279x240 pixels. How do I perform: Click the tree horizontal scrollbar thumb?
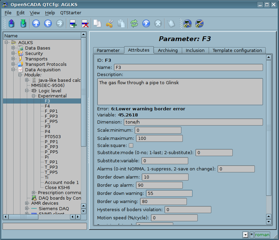pos(23,217)
